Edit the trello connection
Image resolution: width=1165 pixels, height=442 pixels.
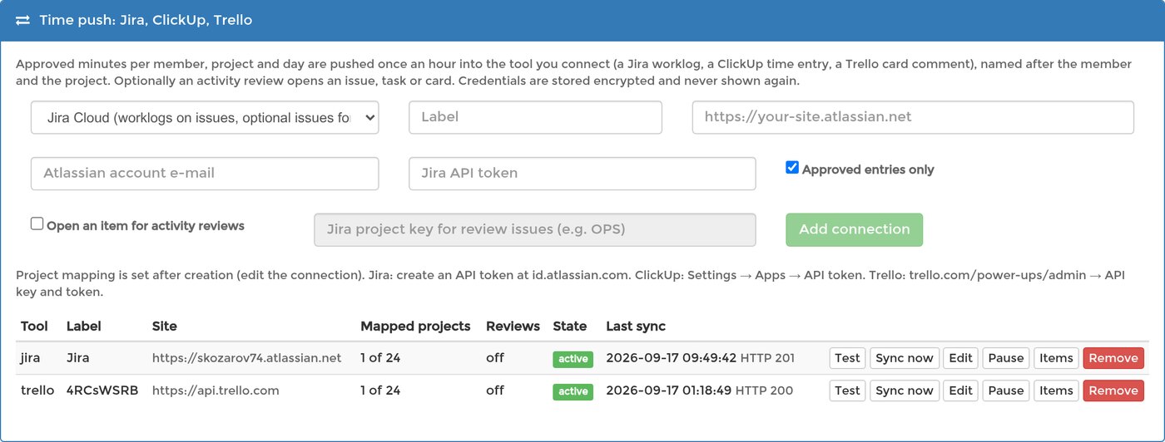tap(960, 390)
